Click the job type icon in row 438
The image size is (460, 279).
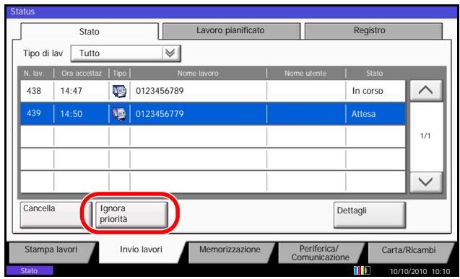(119, 91)
